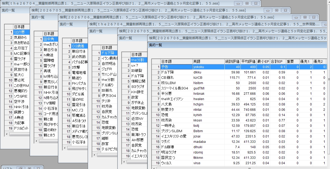Click the 優先1 column header

[x=306, y=61]
